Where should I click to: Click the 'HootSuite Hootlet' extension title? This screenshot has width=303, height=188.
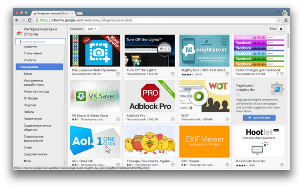250,161
